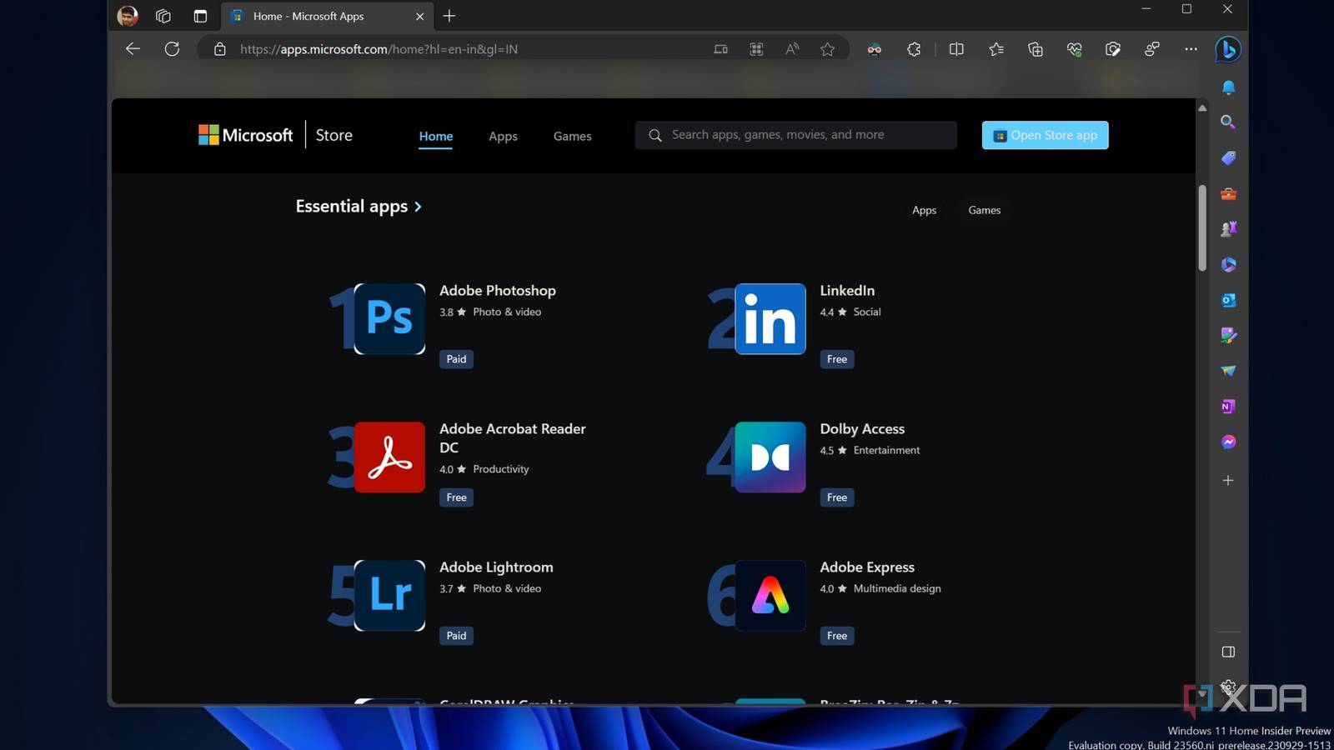Select the Adobe Acrobat Reader icon
1334x750 pixels.
point(389,457)
